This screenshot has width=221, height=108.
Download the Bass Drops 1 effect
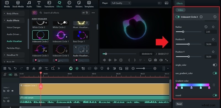[x=87, y=37]
